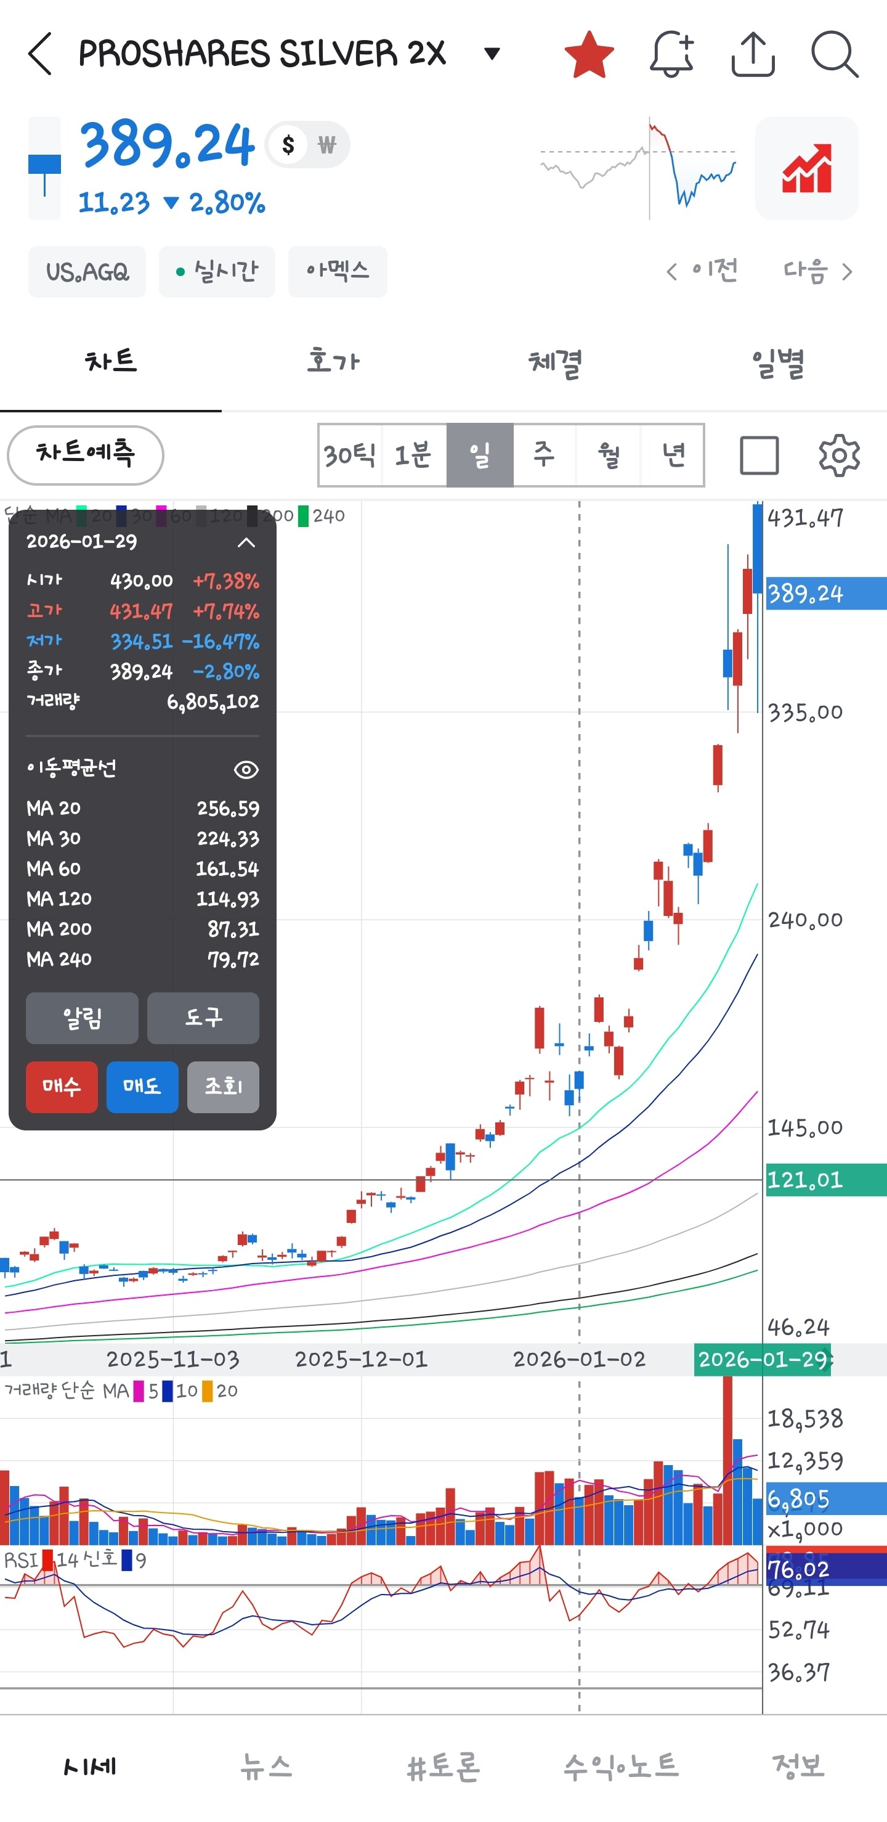Image resolution: width=887 pixels, height=1822 pixels.
Task: Tap the blue volume MA 10 swatch
Action: pos(168,1391)
